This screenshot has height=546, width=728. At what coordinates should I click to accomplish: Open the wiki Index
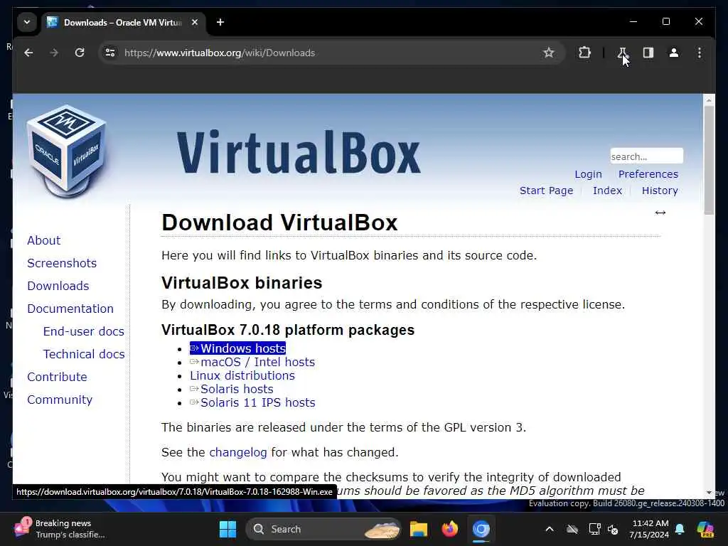pos(607,191)
